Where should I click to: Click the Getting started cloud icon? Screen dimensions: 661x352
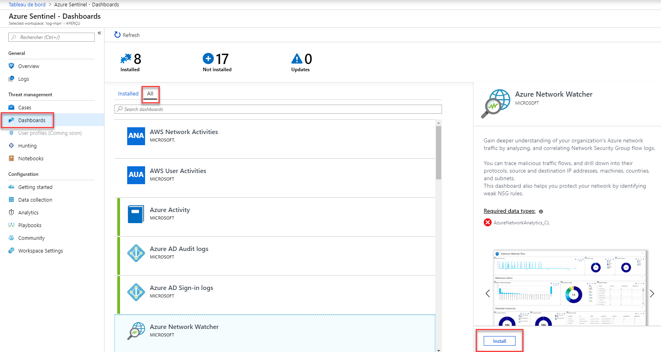tap(11, 187)
